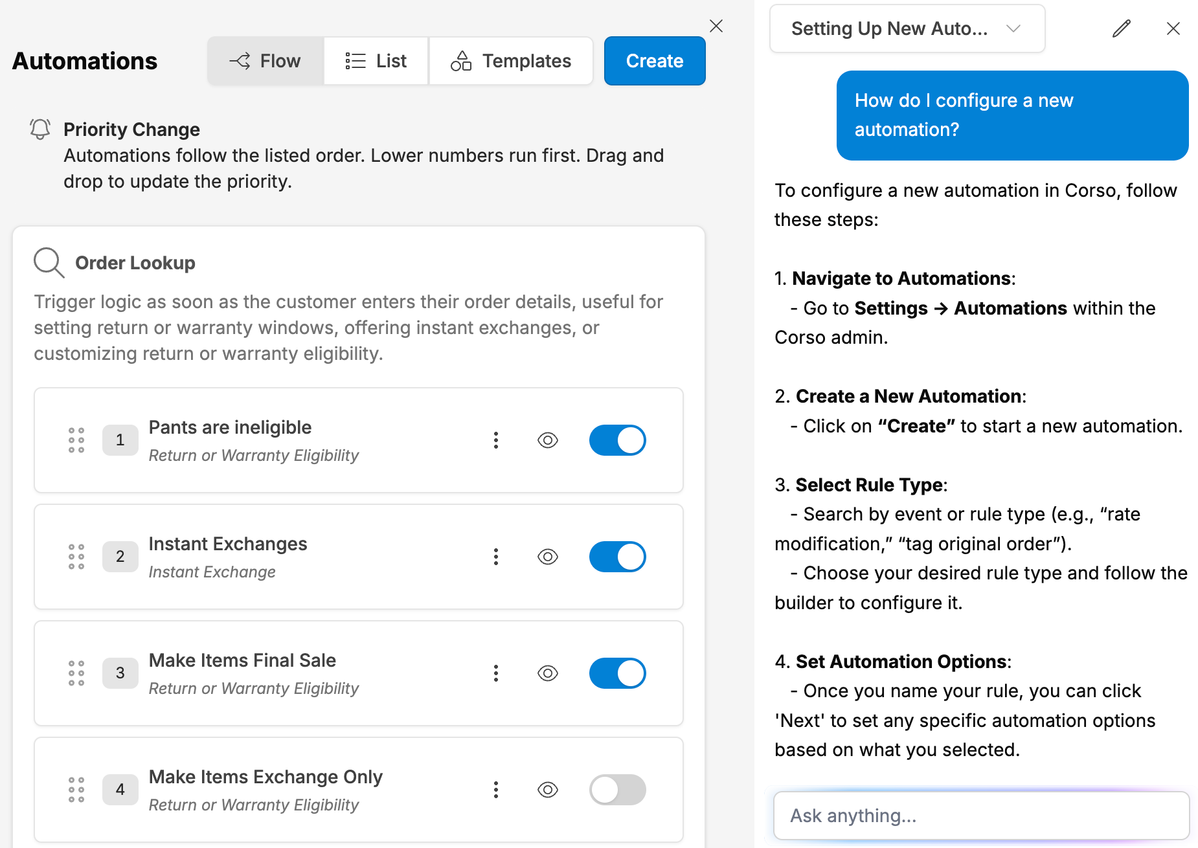
Task: Turn off the Make Items Final Sale toggle
Action: tap(618, 673)
